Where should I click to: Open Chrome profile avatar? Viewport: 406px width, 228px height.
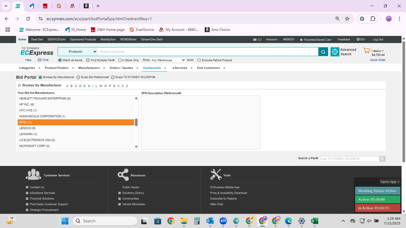click(x=389, y=19)
